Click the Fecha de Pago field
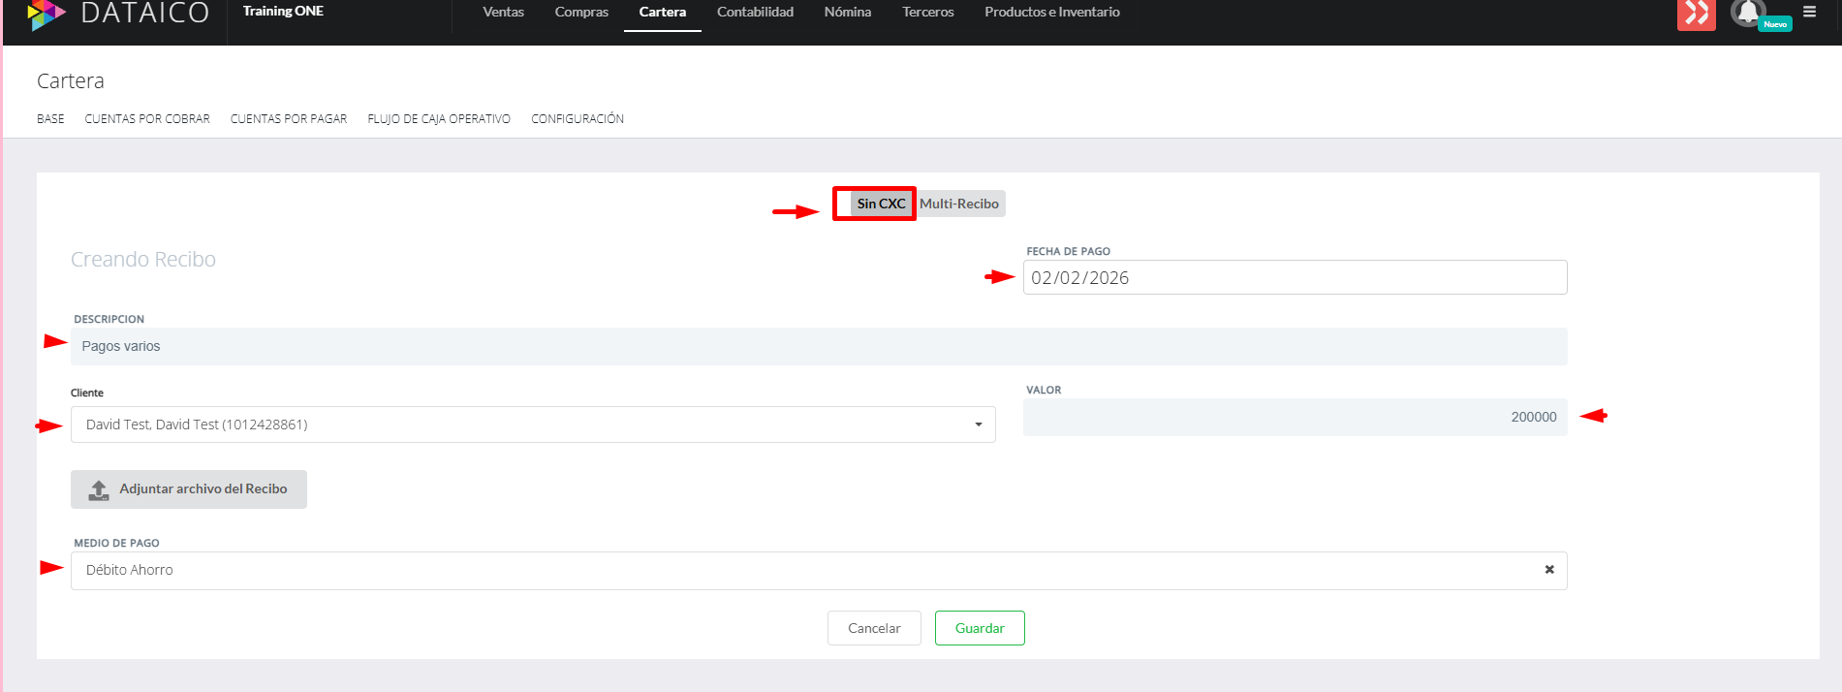 [1294, 278]
